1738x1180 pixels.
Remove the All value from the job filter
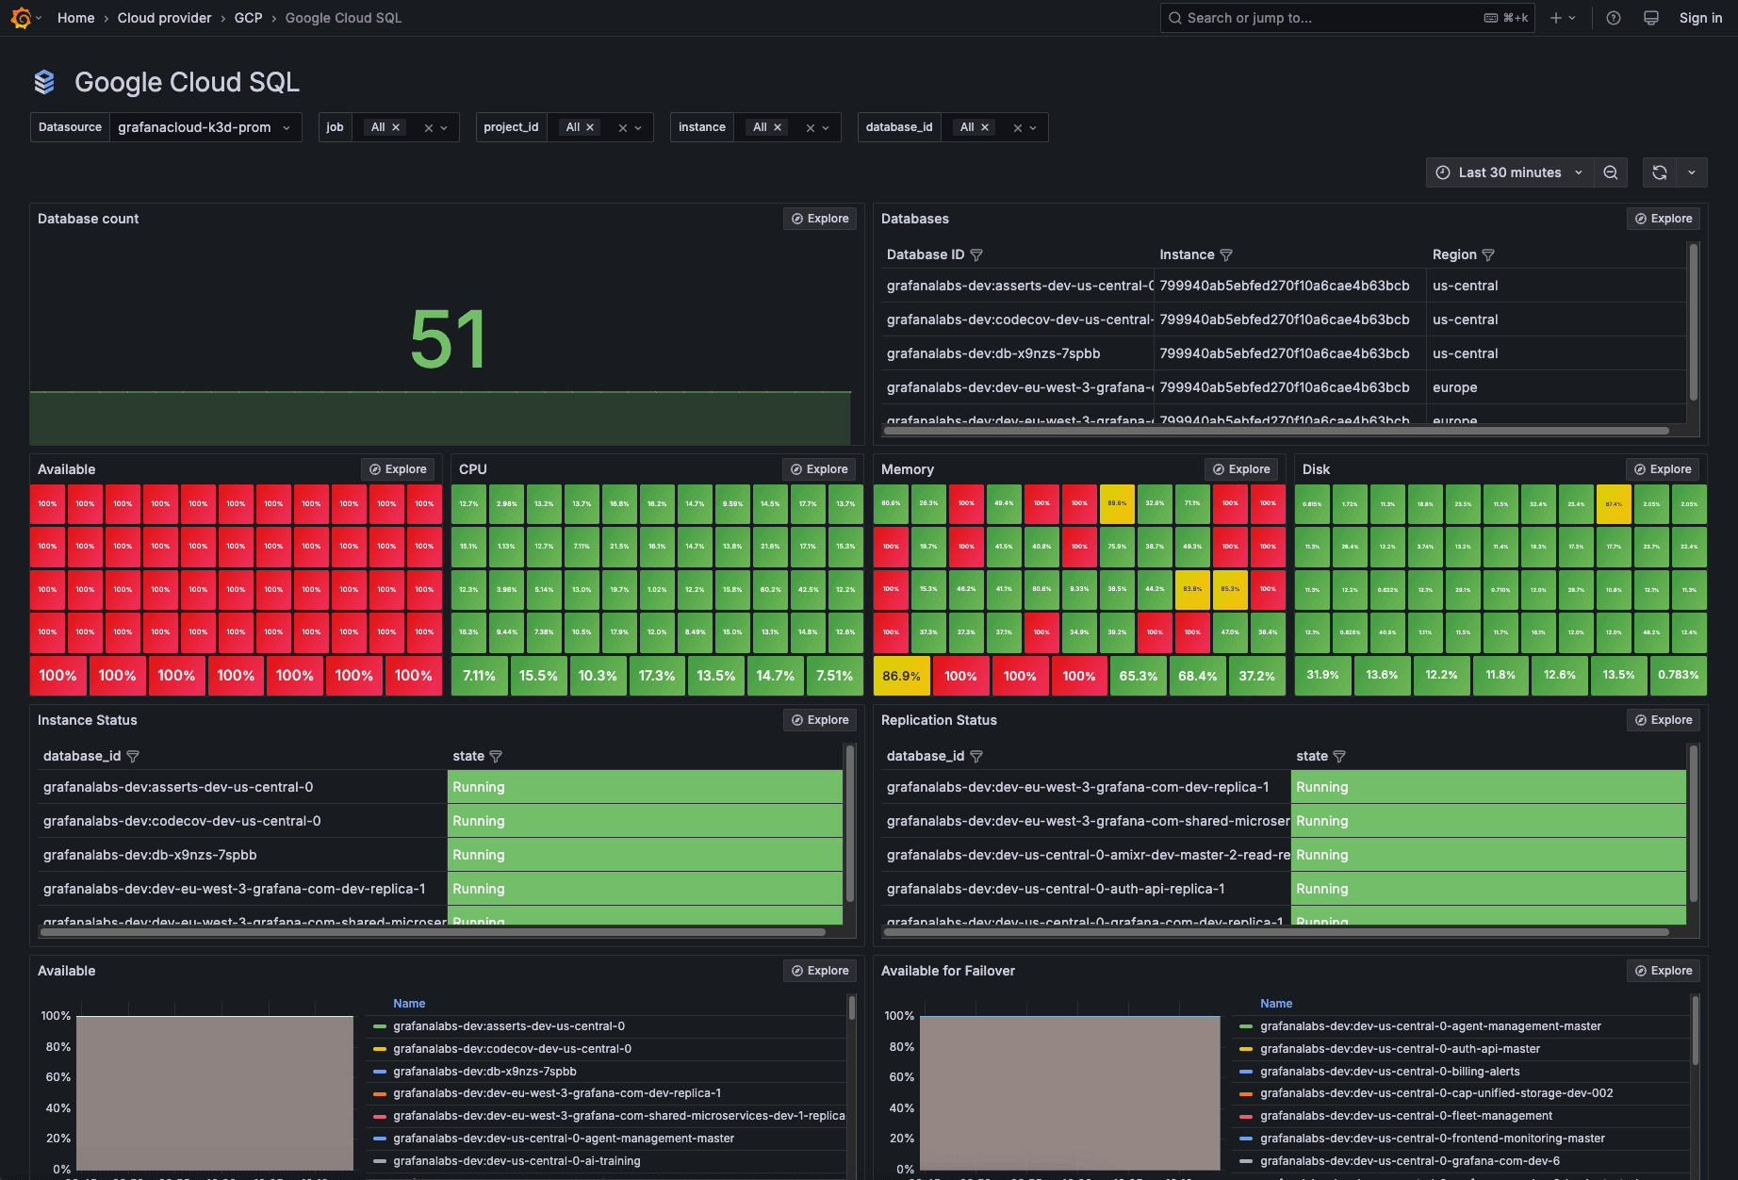pyautogui.click(x=396, y=127)
